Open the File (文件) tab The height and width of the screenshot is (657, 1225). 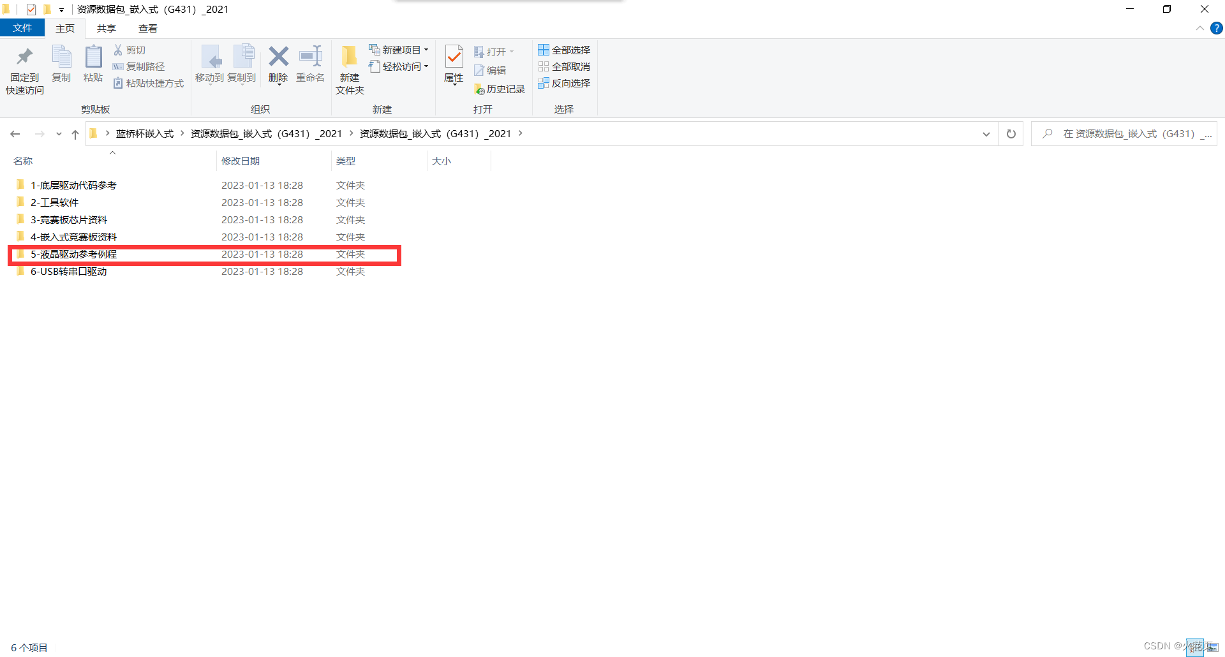point(22,28)
